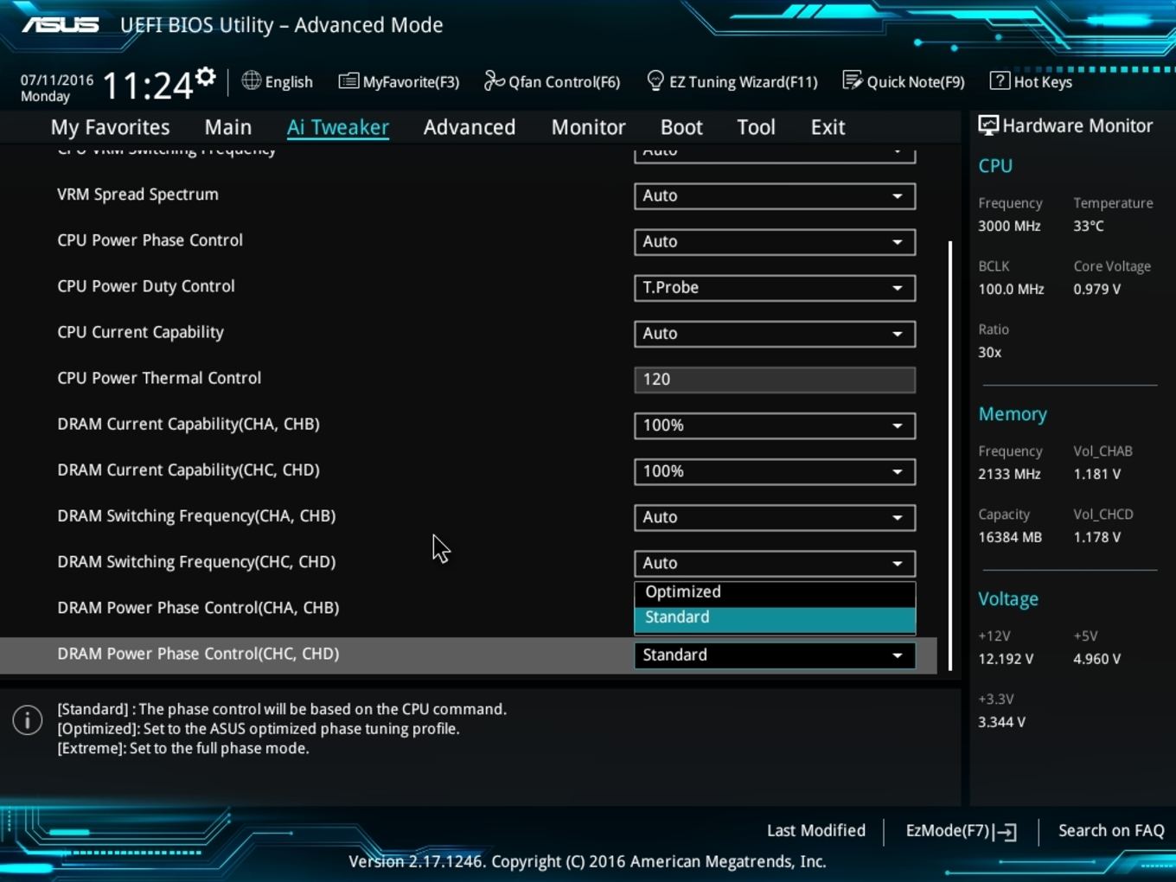Click the info circle icon
This screenshot has height=882, width=1176.
click(28, 719)
